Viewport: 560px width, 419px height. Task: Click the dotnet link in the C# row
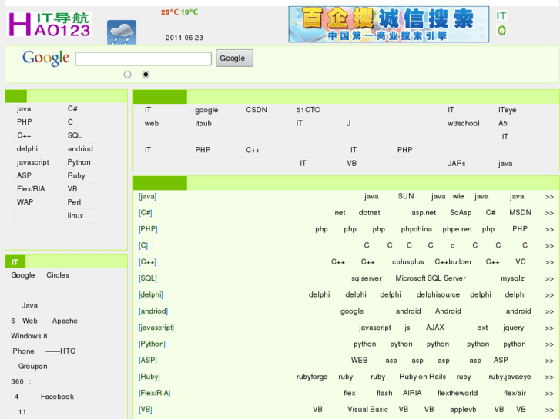(369, 212)
